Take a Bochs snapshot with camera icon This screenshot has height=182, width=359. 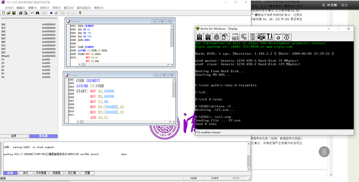(261, 36)
